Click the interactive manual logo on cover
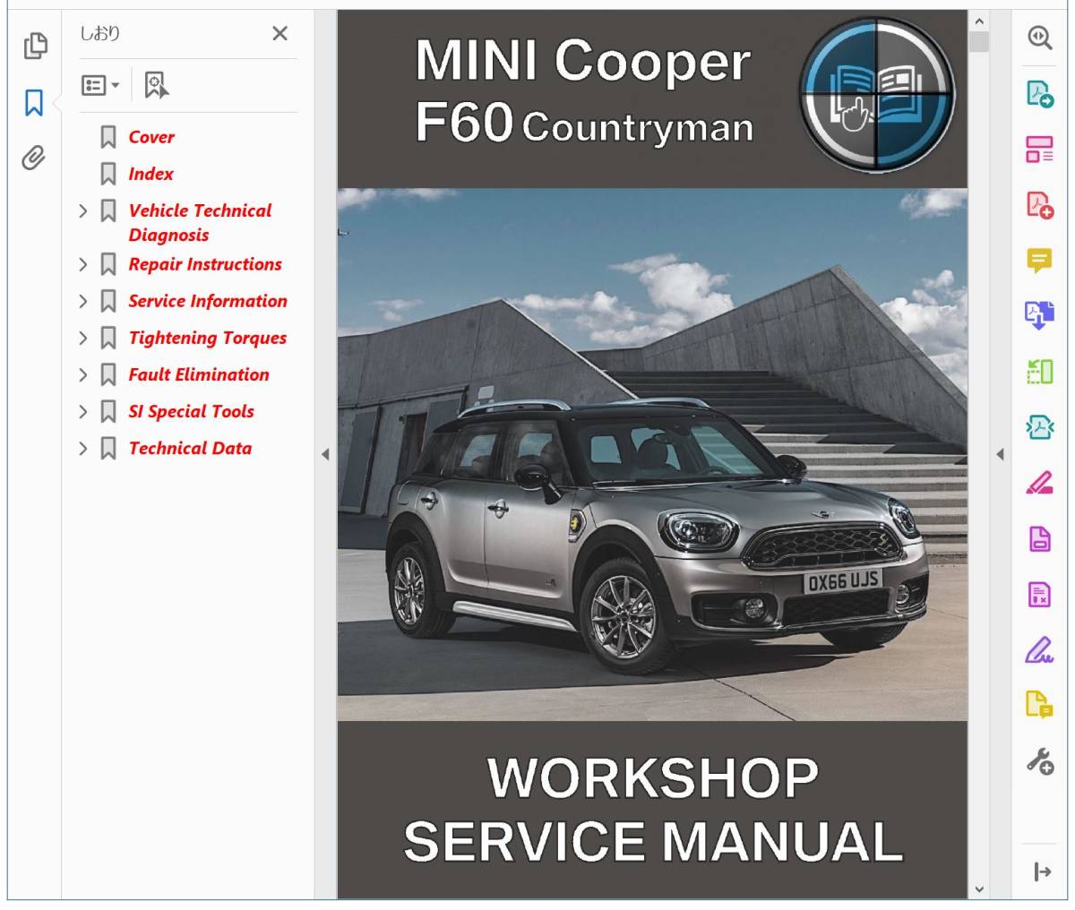 877,94
